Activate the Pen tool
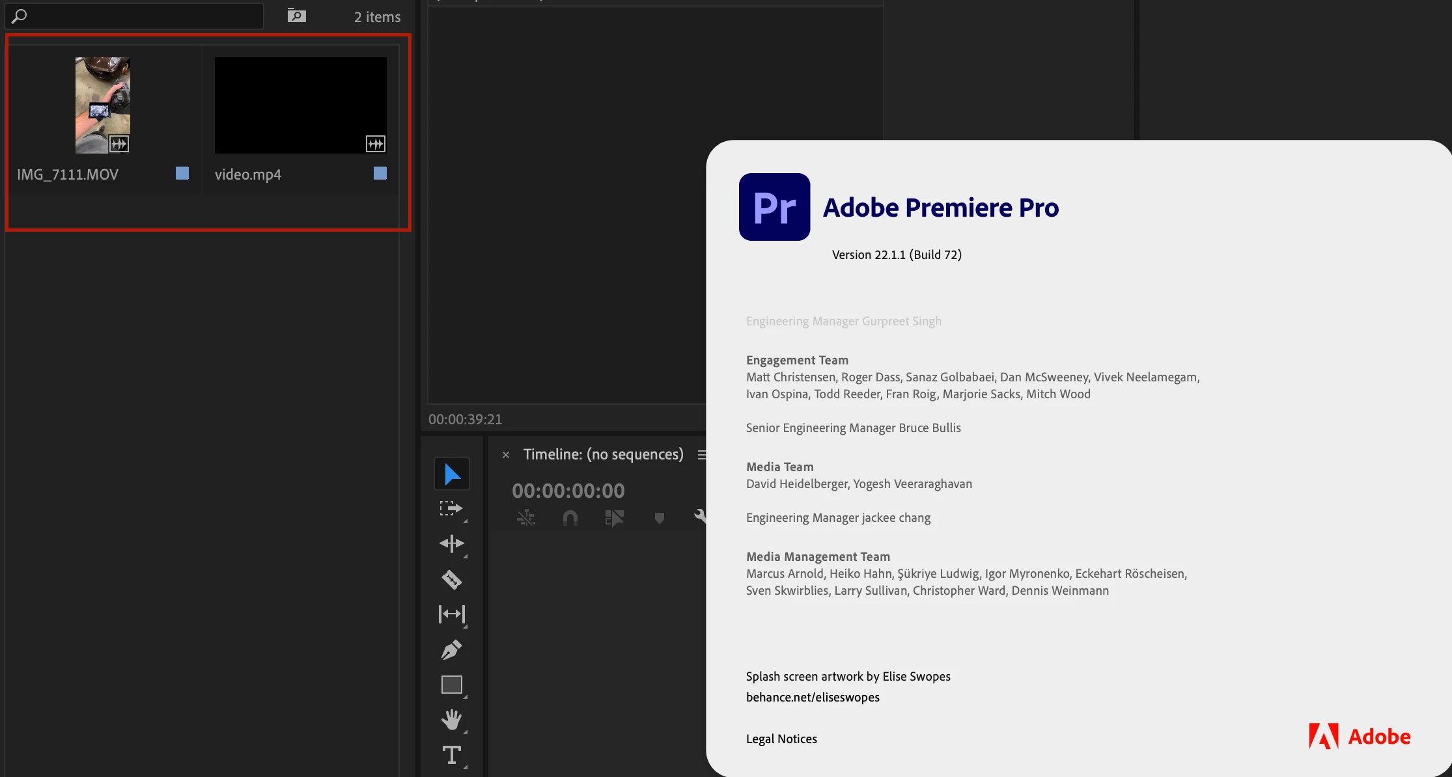Image resolution: width=1452 pixels, height=777 pixels. [x=451, y=649]
